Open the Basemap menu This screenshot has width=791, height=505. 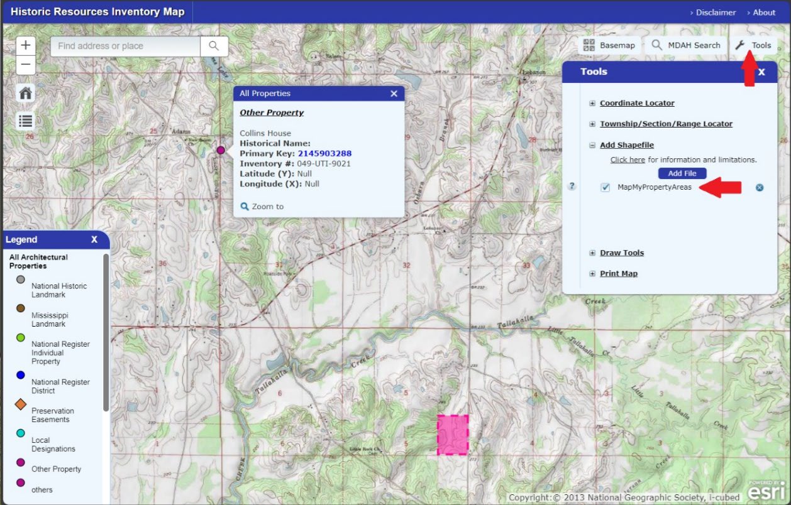(x=609, y=45)
